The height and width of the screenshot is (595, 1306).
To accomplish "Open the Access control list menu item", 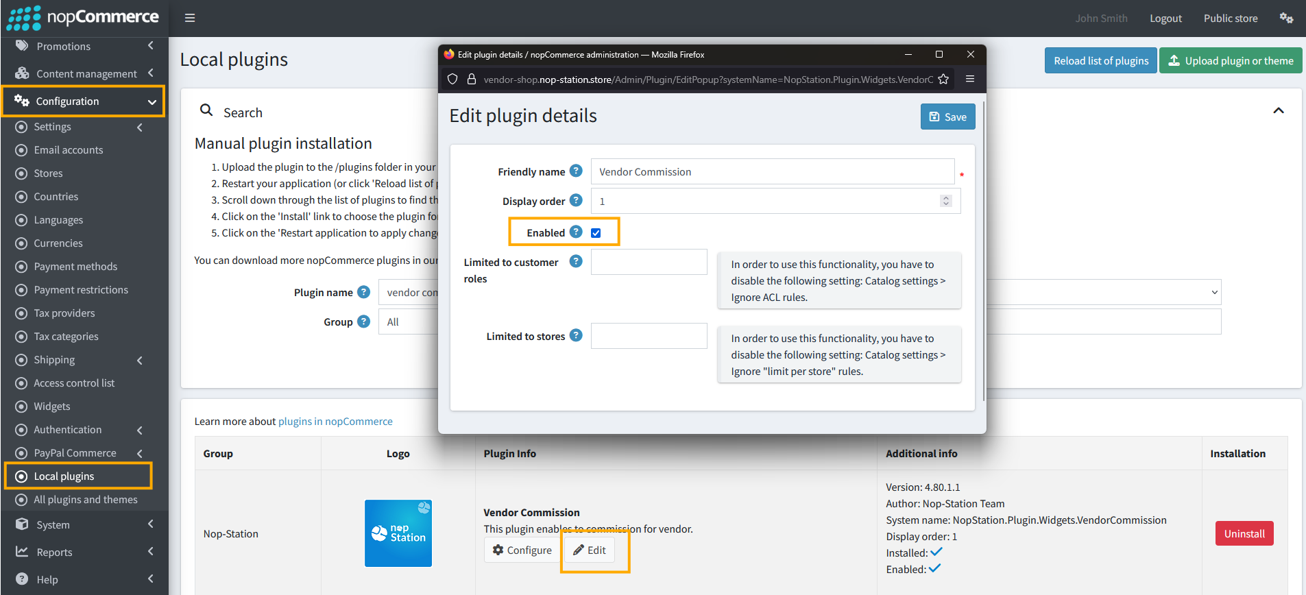I will pyautogui.click(x=74, y=383).
